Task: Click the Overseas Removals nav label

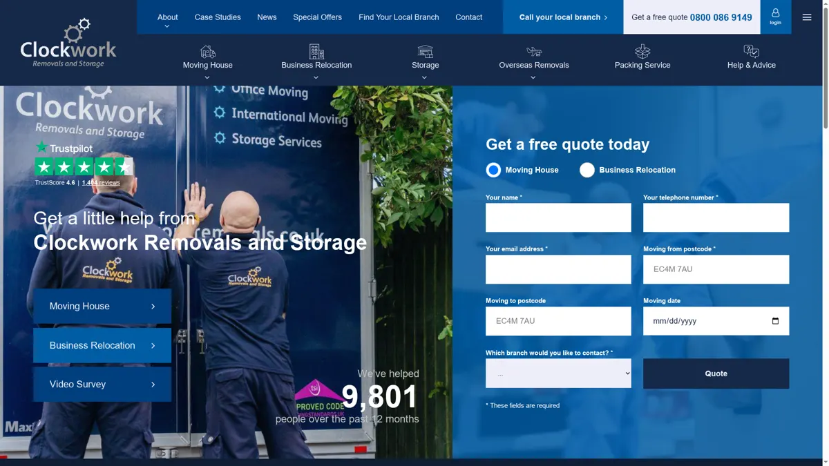Action: 534,65
